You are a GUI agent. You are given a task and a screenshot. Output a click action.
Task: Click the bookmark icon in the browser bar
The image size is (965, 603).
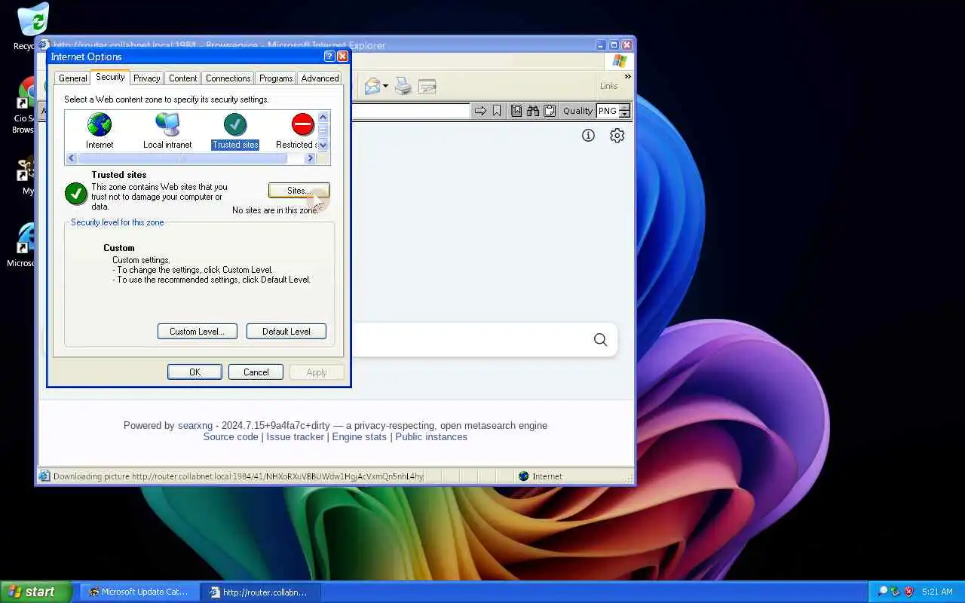(x=497, y=111)
